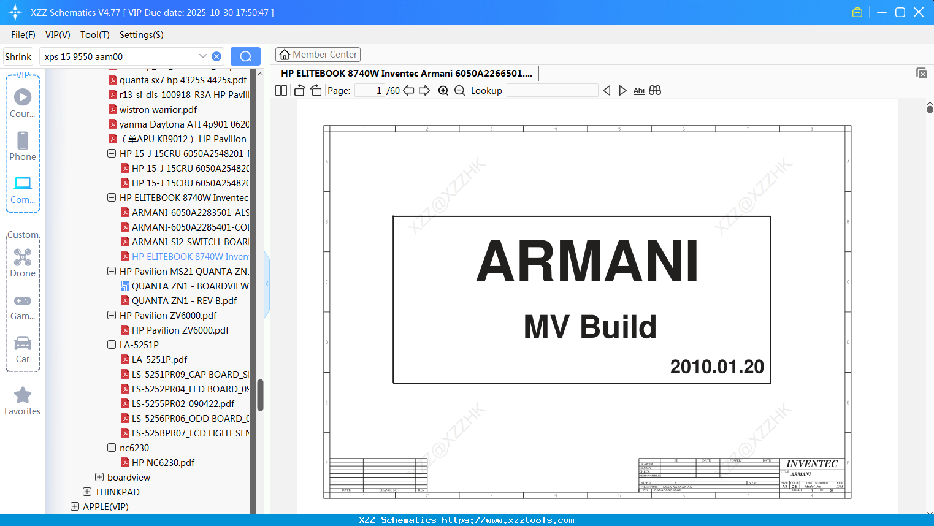Select the Drone category
Image resolution: width=934 pixels, height=526 pixels.
[23, 263]
